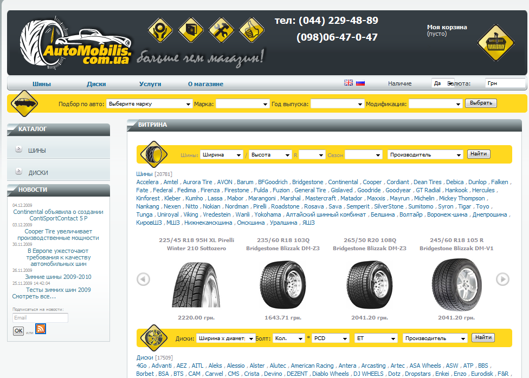Open the Выберите марку car dropdown

tap(149, 104)
